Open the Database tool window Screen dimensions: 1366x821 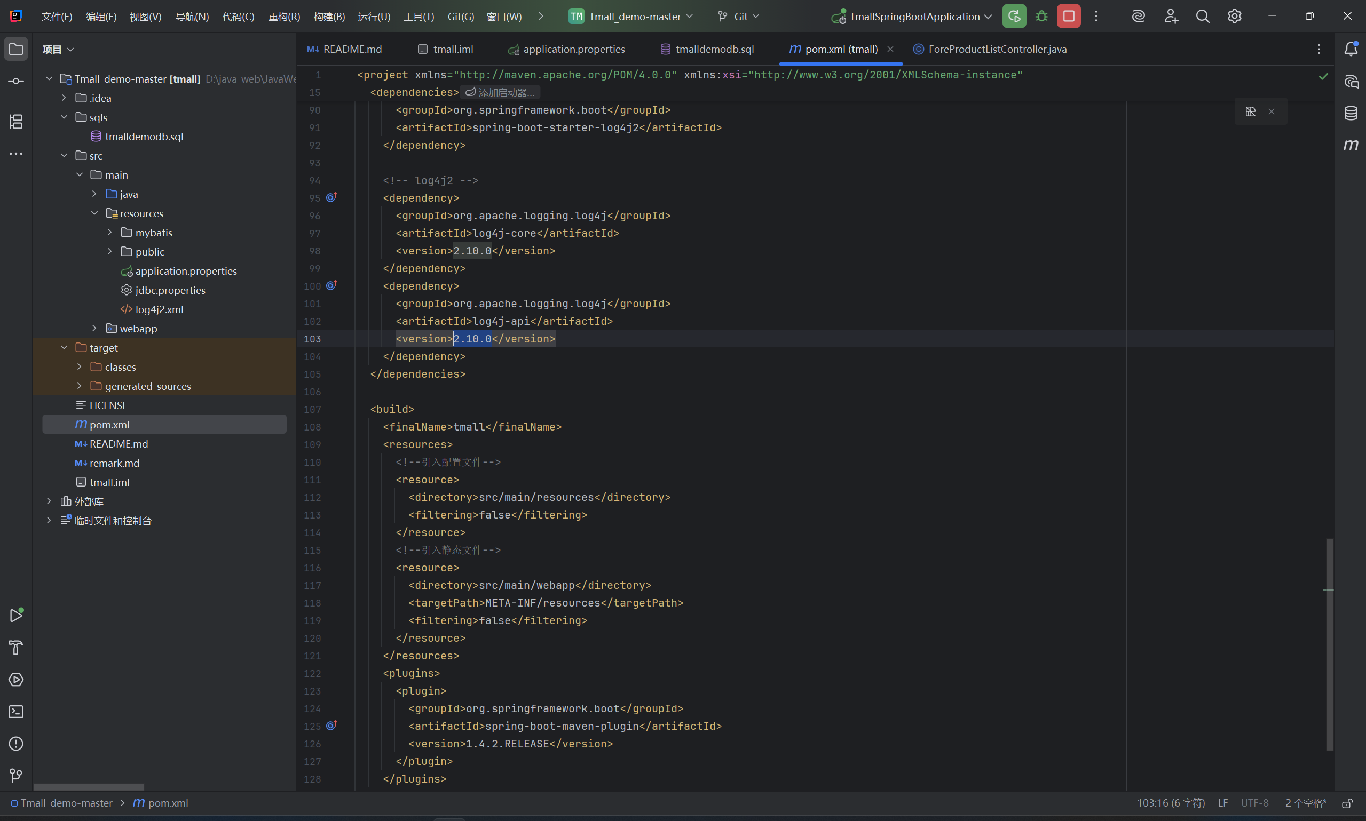(1351, 114)
